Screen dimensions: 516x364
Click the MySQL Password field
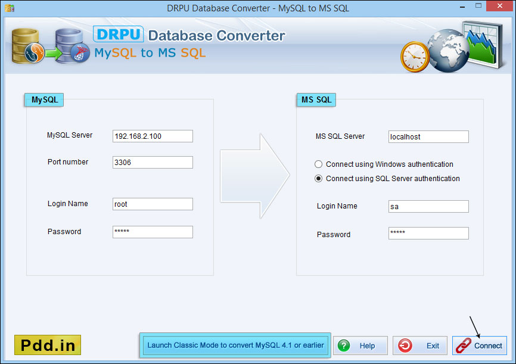[x=153, y=232]
